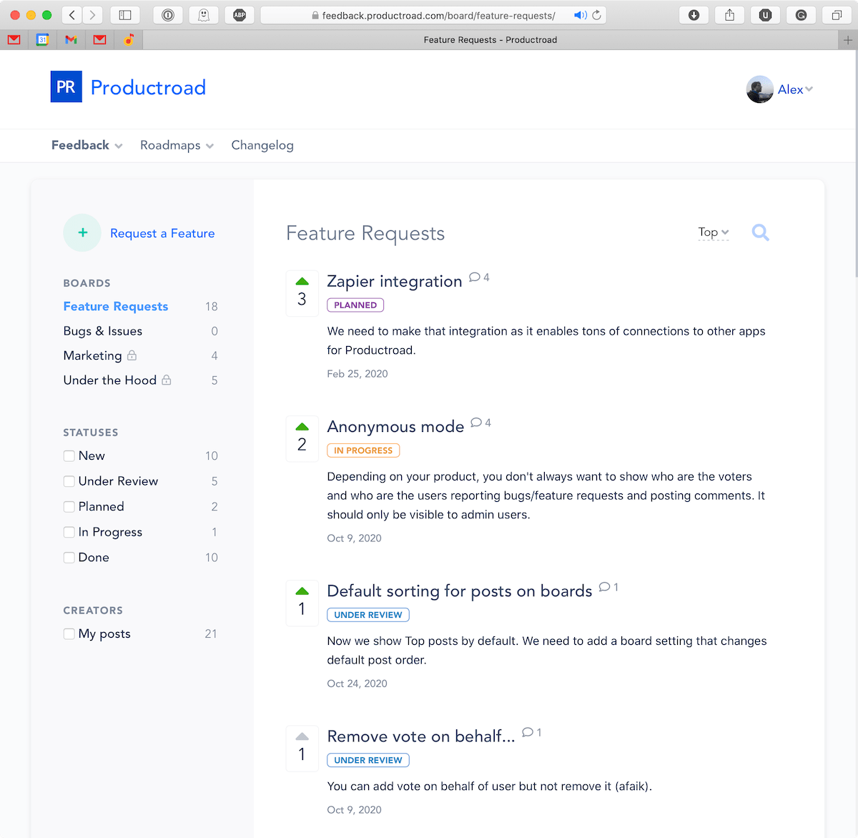Viewport: 858px width, 838px height.
Task: Click the Productroad brand name link
Action: [148, 87]
